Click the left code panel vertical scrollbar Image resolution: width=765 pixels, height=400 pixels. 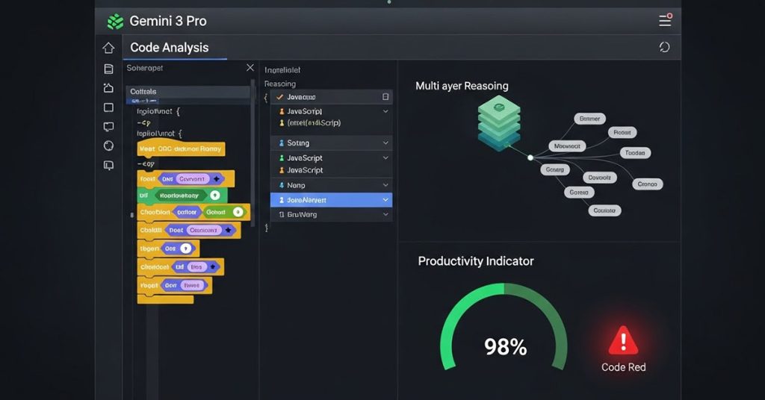253,152
